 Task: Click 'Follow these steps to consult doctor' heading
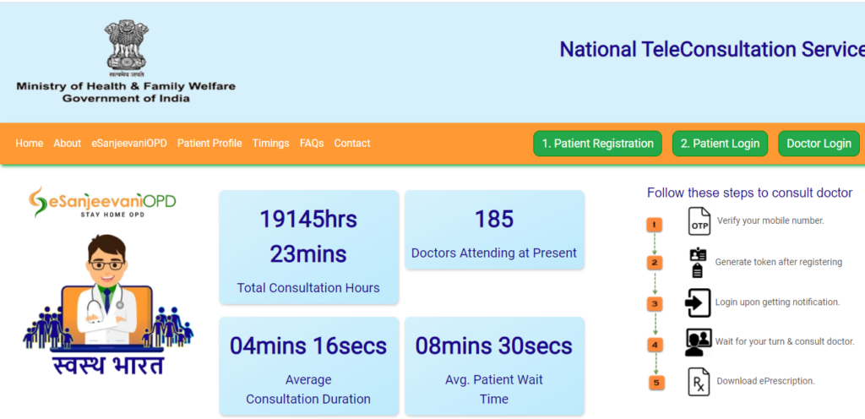pos(750,193)
